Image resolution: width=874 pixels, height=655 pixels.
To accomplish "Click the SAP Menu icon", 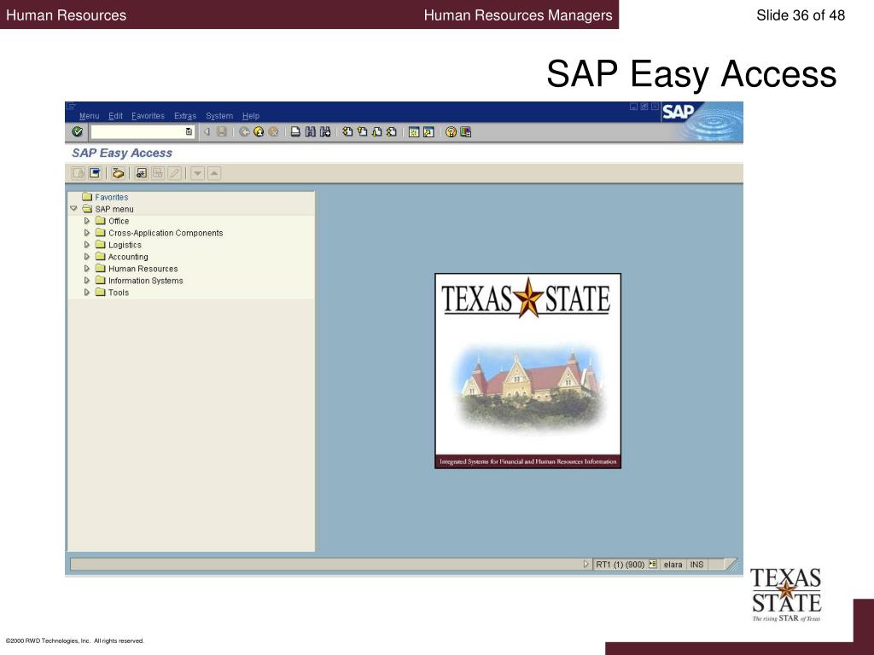I will [96, 173].
